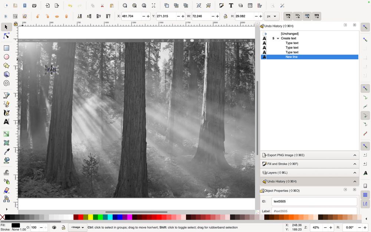The image size is (371, 232).
Task: Open the px units dropdown
Action: point(272,16)
